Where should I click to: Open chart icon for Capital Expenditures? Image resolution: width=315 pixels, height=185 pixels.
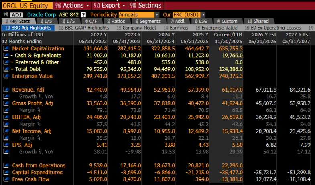[x=6, y=172]
